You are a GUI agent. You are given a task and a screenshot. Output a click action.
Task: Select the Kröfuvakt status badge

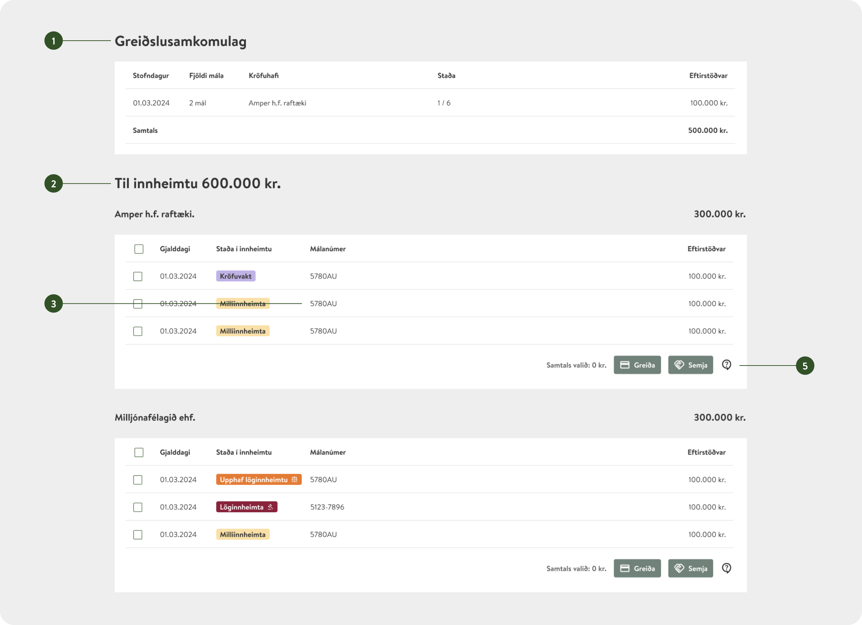[x=236, y=276]
